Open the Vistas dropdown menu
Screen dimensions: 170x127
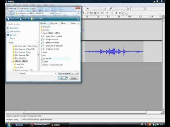point(24,19)
